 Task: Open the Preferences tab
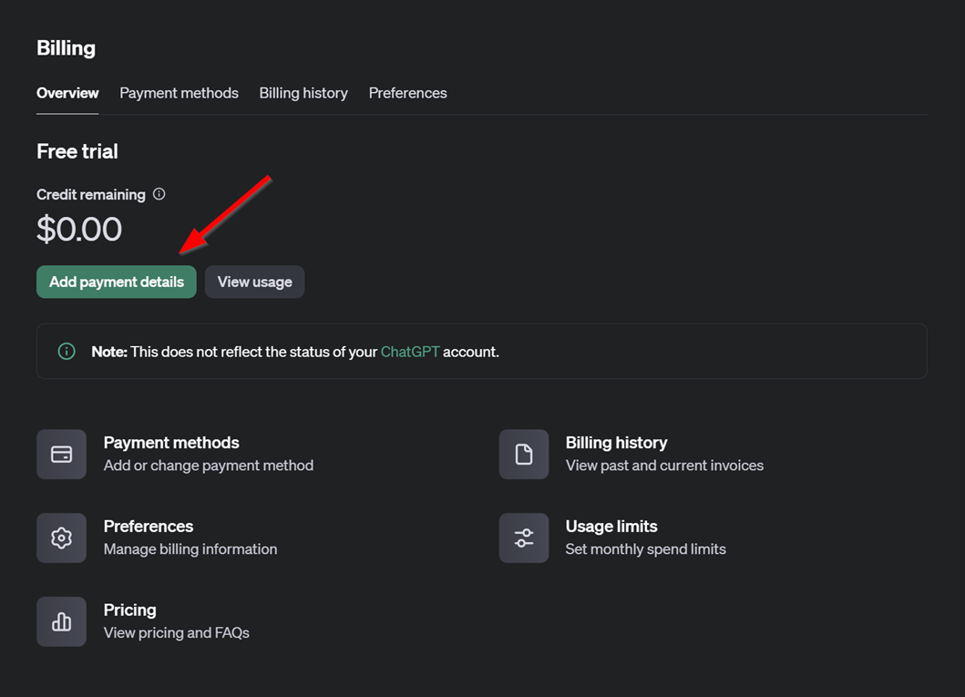(x=407, y=93)
